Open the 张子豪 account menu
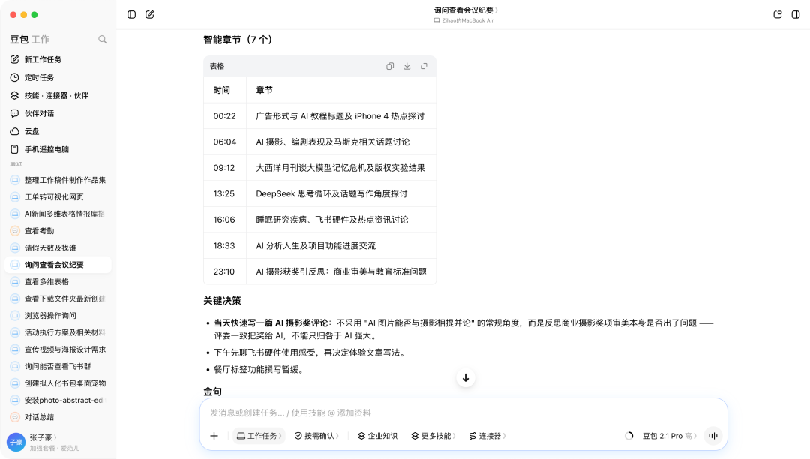 point(43,437)
